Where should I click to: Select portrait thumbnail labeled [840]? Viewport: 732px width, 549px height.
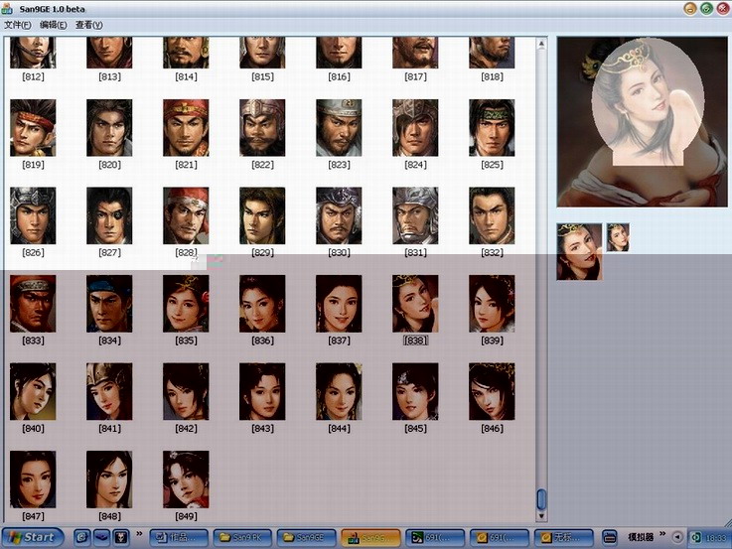(x=33, y=391)
